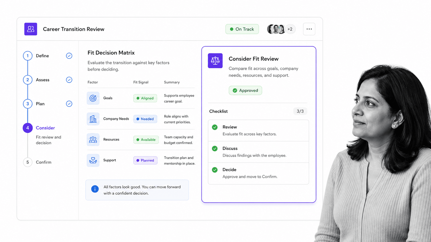Open the 3/3 checklist counter

pos(300,111)
